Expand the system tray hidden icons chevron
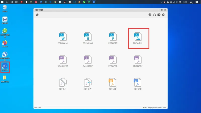 click(x=161, y=2)
